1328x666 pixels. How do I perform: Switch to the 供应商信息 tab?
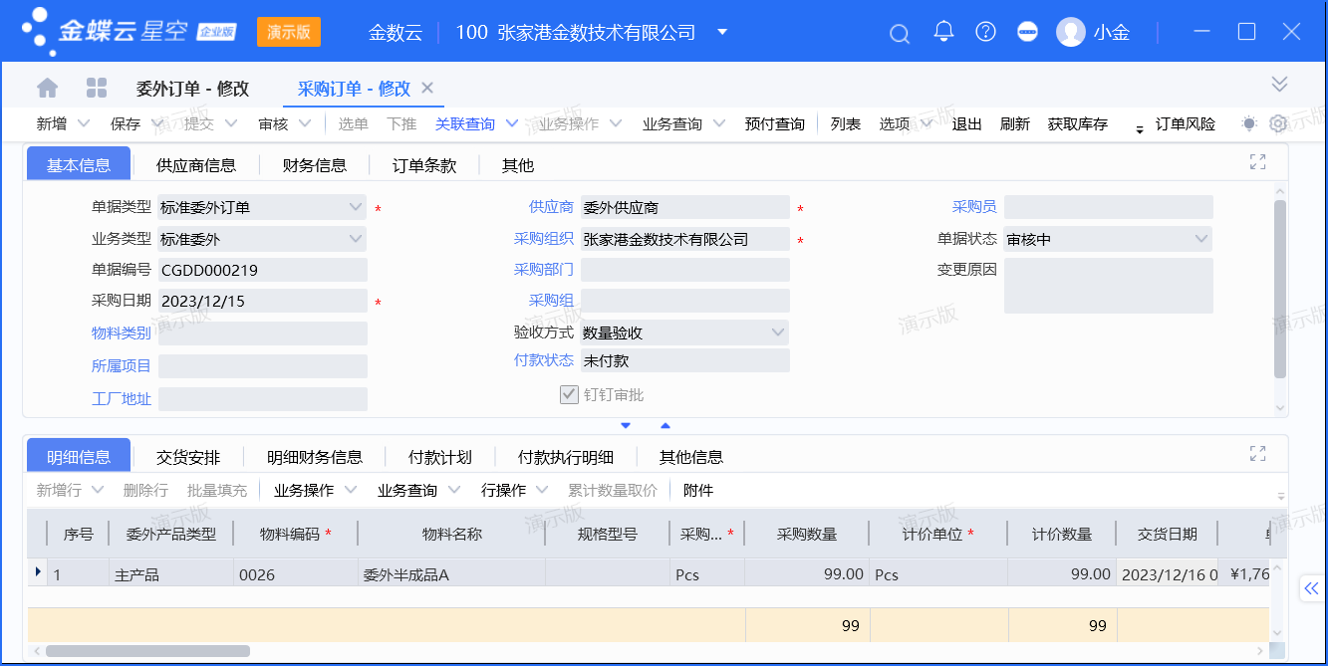coord(196,165)
